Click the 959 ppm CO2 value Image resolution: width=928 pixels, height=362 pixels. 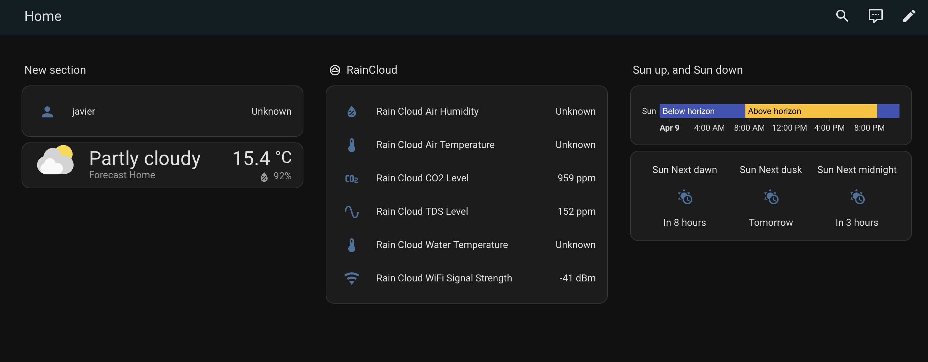pyautogui.click(x=576, y=178)
